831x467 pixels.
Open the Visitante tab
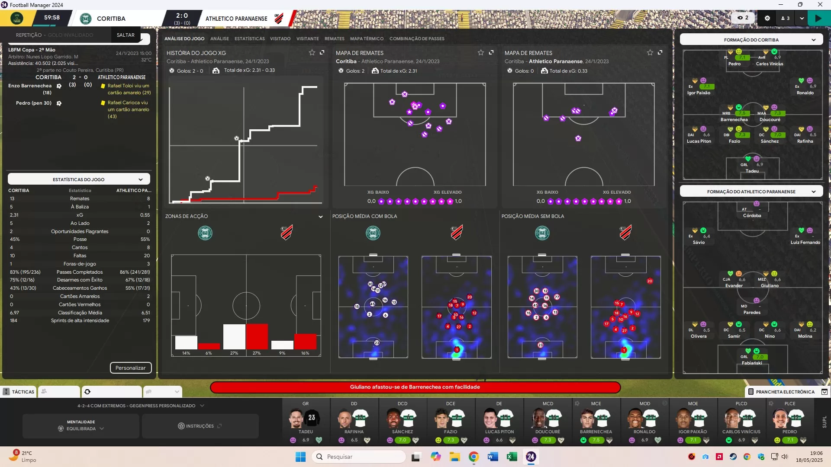click(x=307, y=39)
